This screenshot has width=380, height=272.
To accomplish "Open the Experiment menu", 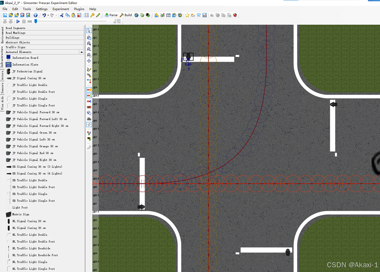I will 60,9.
